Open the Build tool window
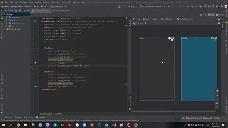 point(18,117)
